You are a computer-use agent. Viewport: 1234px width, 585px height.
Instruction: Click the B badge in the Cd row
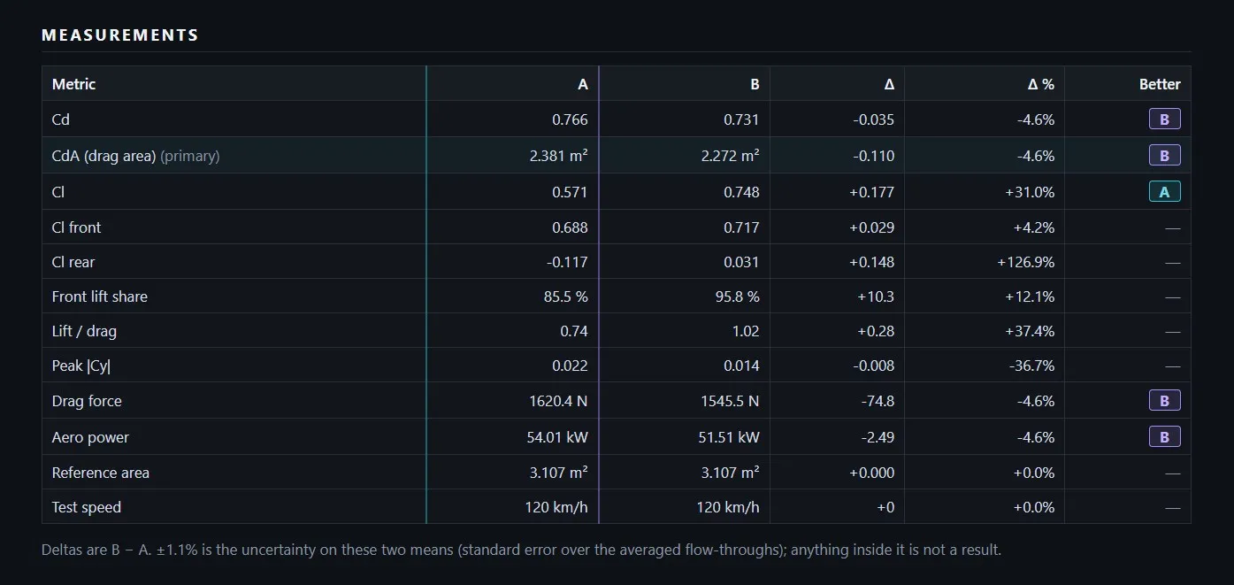click(x=1165, y=119)
